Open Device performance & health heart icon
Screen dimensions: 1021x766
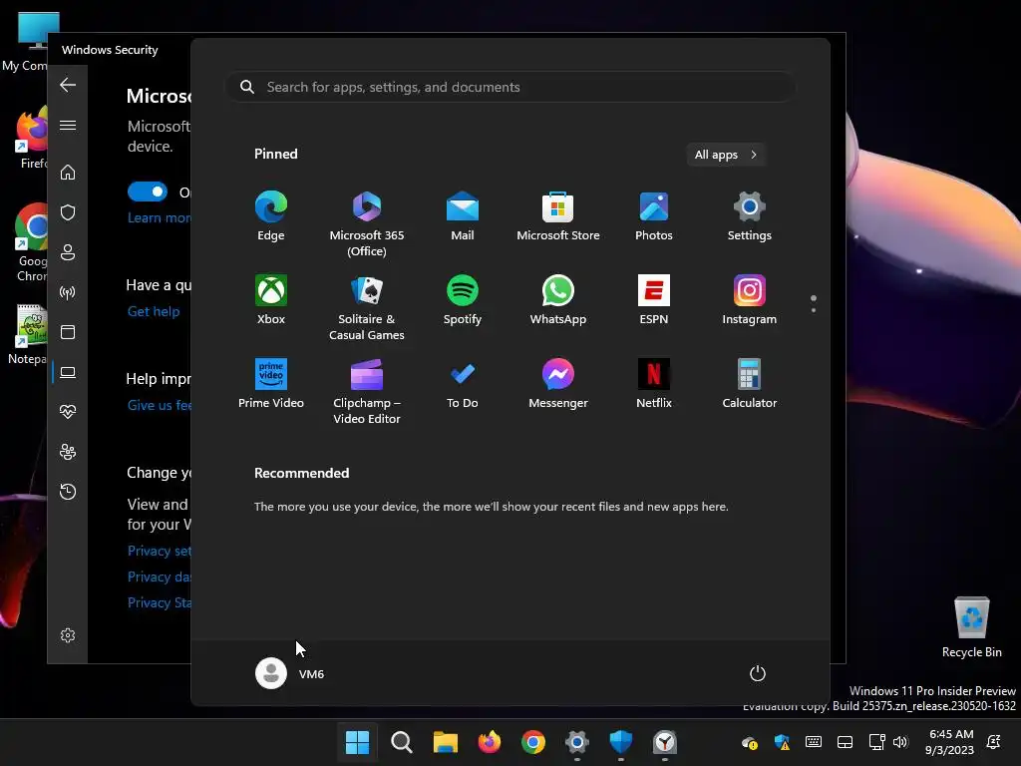[x=68, y=412]
